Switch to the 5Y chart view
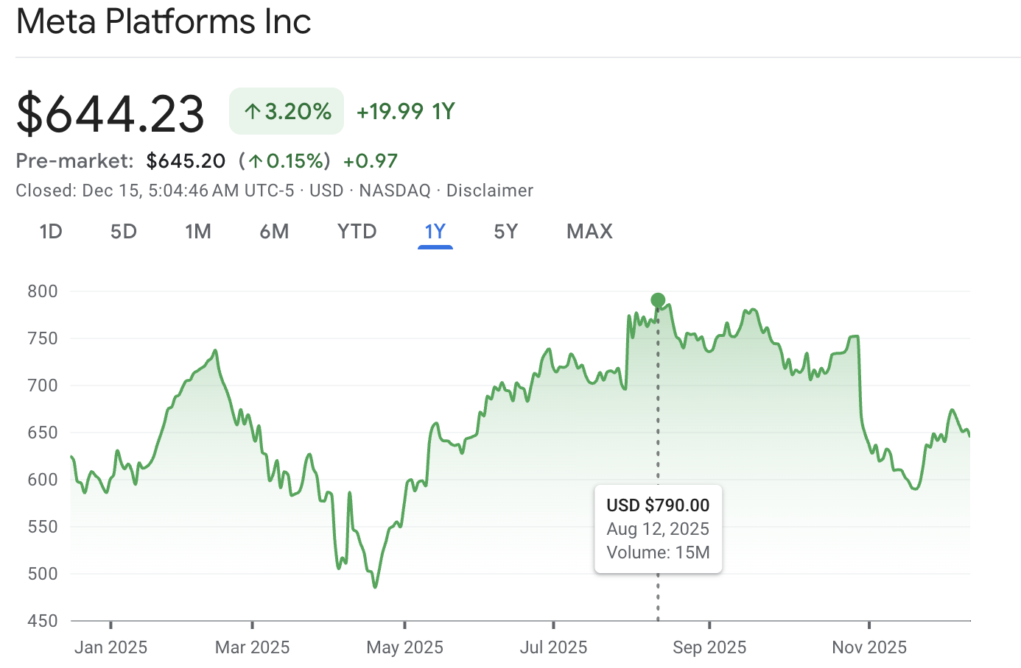The image size is (1021, 668). [506, 231]
